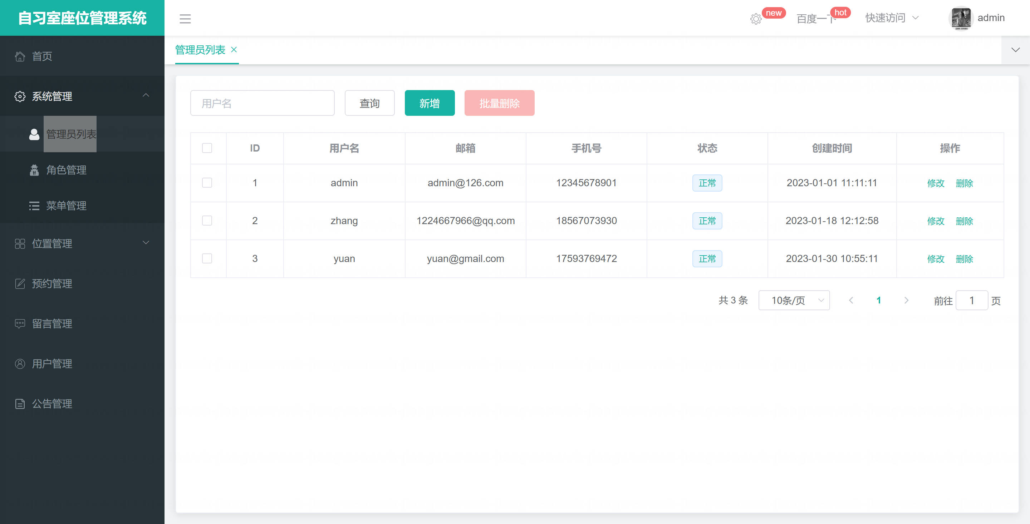The image size is (1030, 524).
Task: Click the 批量删除 button
Action: (x=499, y=103)
